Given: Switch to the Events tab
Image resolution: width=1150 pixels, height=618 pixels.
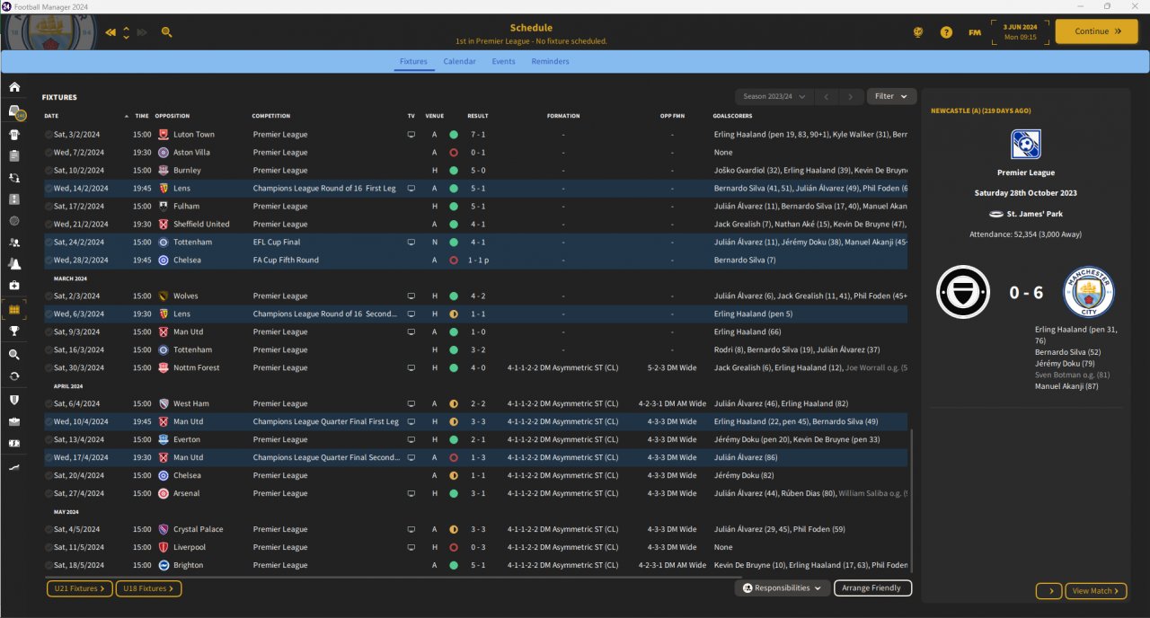Looking at the screenshot, I should coord(503,62).
